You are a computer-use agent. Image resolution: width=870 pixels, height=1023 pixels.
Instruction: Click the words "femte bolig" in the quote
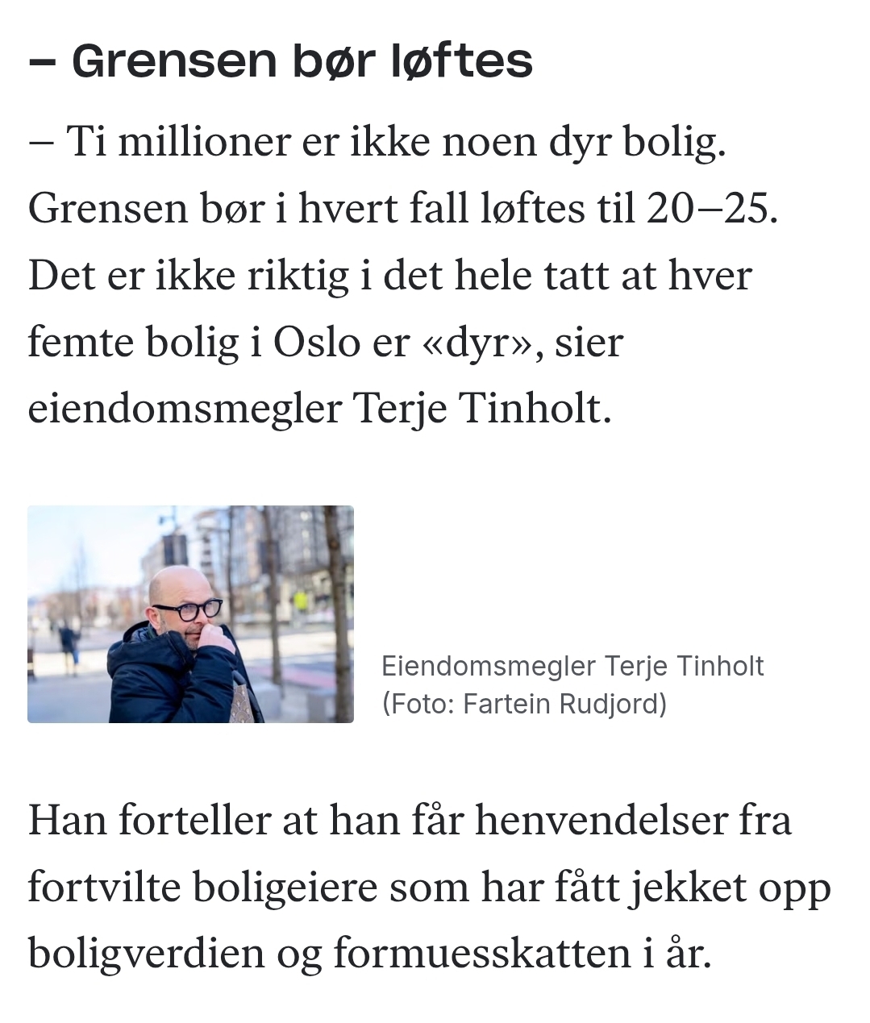(133, 342)
